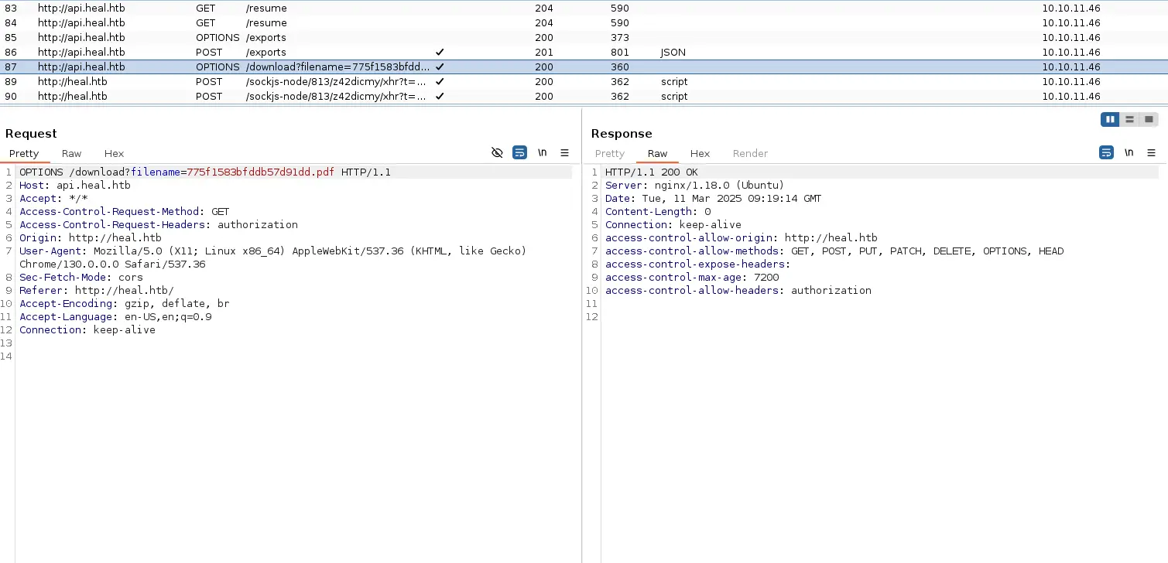The height and width of the screenshot is (563, 1168).
Task: Click access-control-max-age: 7200 line
Action: coord(692,278)
